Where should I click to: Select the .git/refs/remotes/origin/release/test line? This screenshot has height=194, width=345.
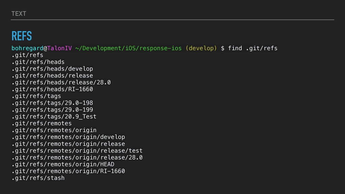tap(77, 151)
